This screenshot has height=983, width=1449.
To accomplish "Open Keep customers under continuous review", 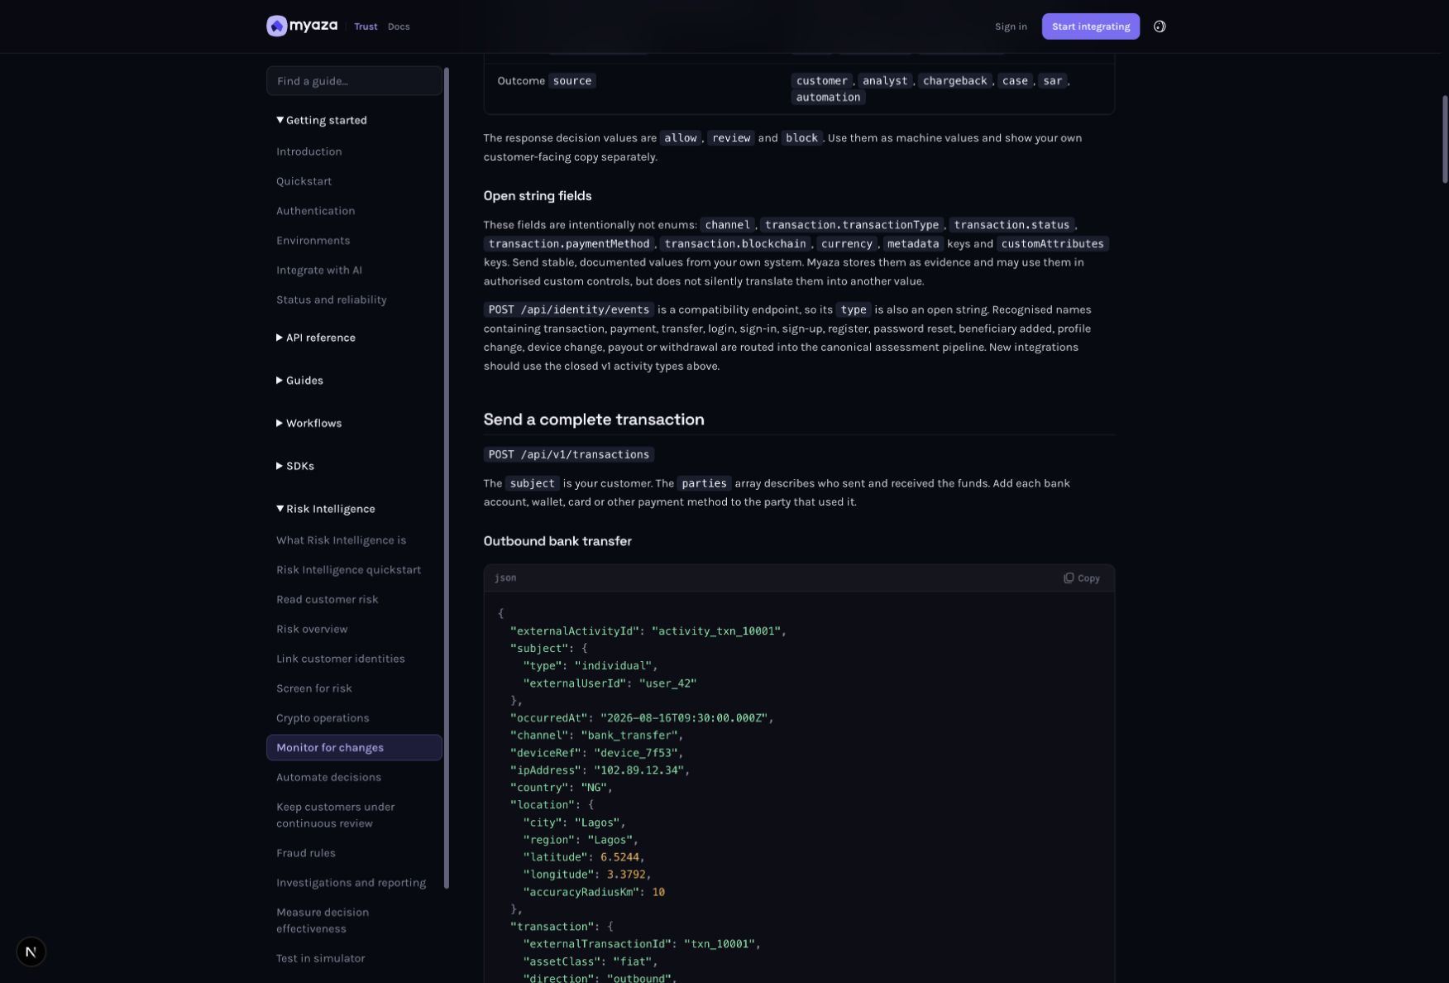I will click(x=335, y=816).
